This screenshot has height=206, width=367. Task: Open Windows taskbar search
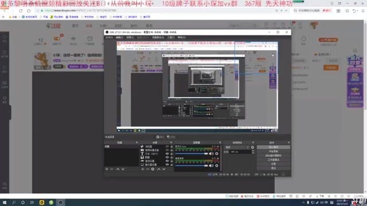(14, 203)
